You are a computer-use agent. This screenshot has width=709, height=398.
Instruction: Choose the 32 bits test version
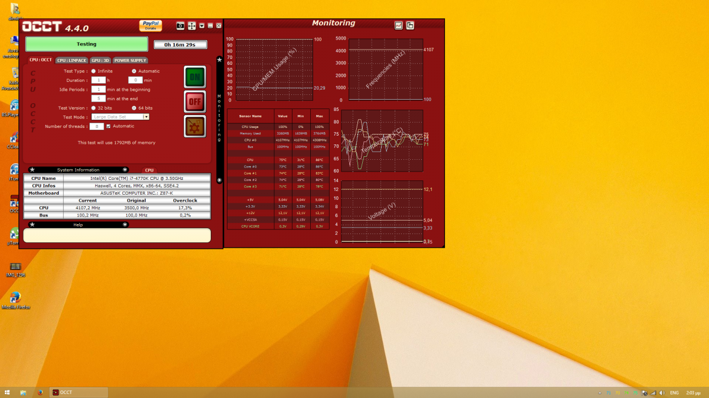point(93,108)
